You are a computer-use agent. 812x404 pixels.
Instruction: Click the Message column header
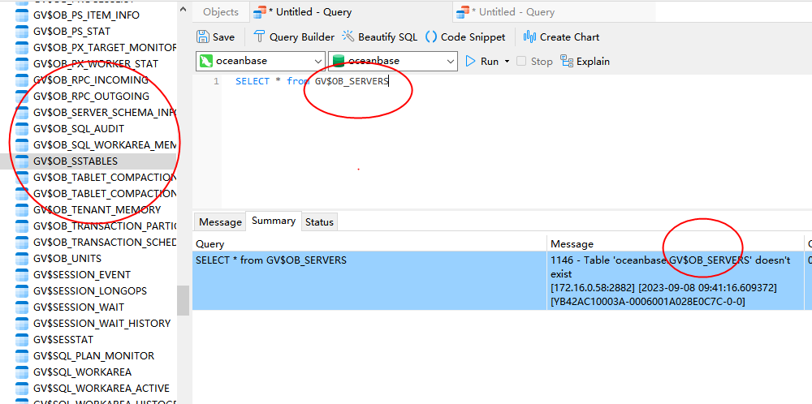[x=674, y=243]
